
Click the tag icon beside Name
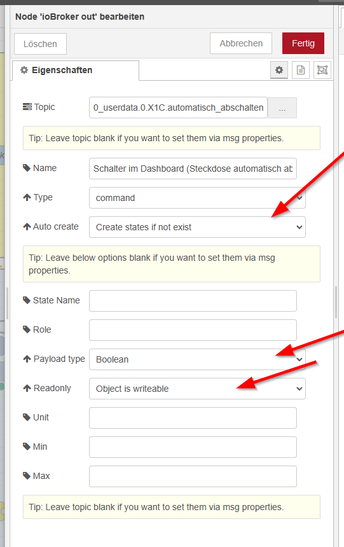(27, 168)
